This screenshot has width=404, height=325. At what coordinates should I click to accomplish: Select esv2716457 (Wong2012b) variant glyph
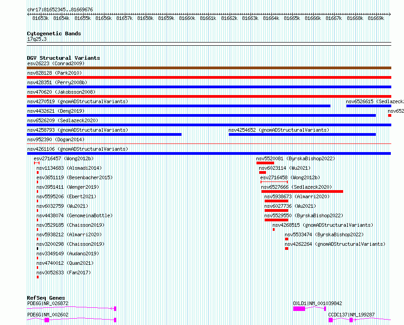click(37, 163)
